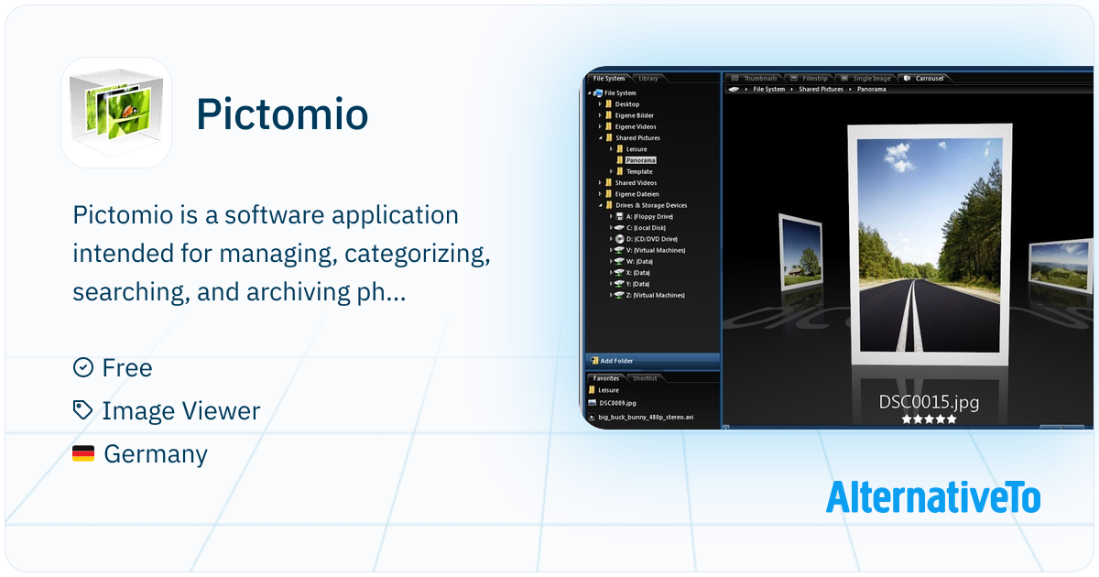1099x577 pixels.
Task: Click the Germany country label
Action: point(156,454)
